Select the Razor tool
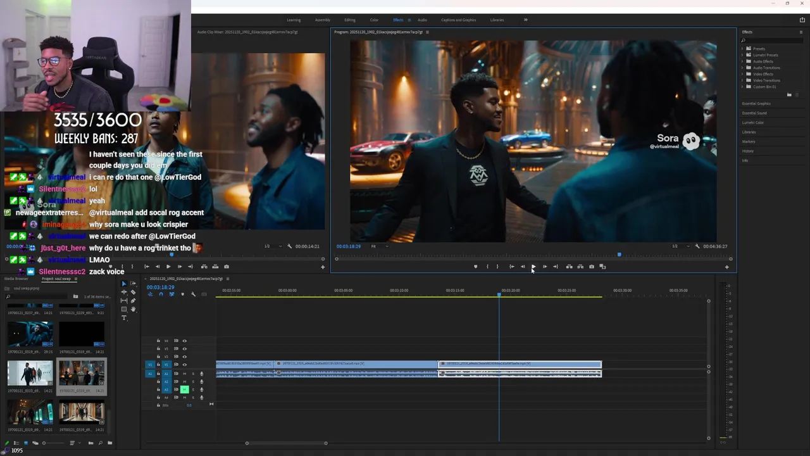 [x=133, y=292]
